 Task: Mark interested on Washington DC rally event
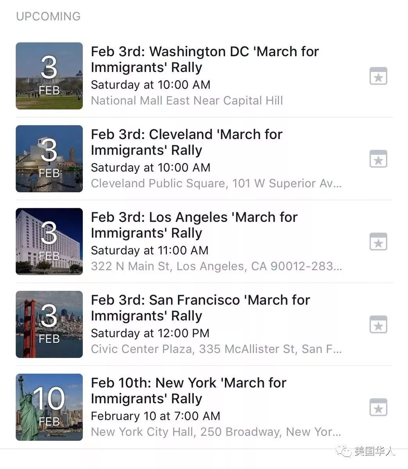tap(378, 76)
